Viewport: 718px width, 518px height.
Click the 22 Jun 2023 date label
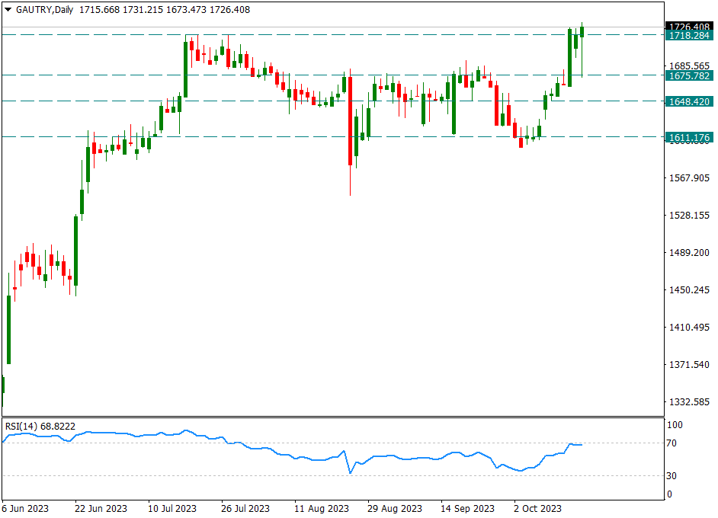click(101, 508)
